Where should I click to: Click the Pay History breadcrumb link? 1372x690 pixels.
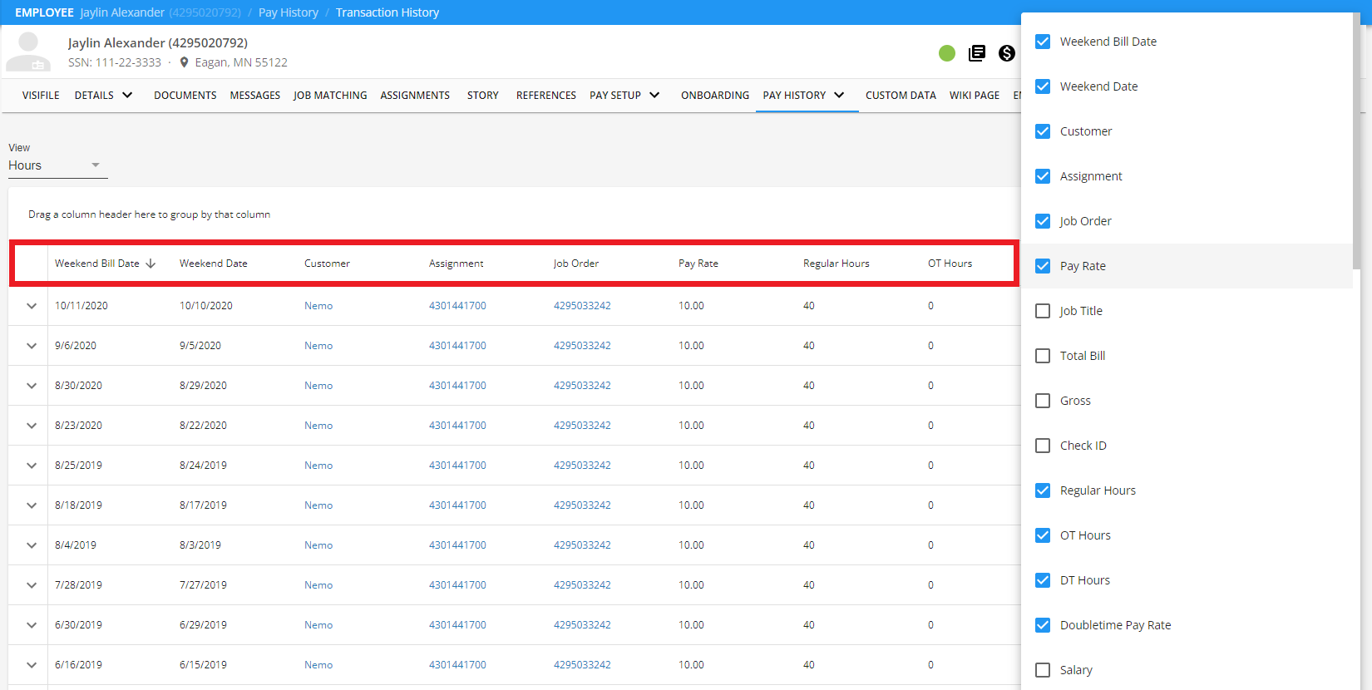coord(289,12)
